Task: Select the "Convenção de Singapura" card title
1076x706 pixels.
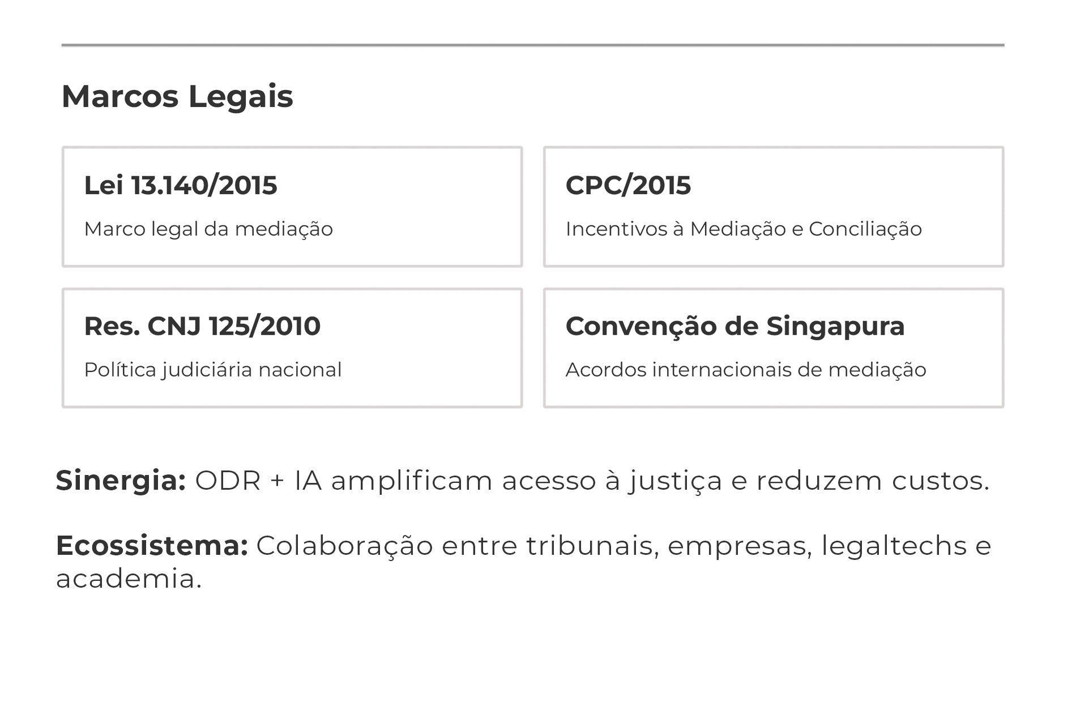Action: coord(735,326)
